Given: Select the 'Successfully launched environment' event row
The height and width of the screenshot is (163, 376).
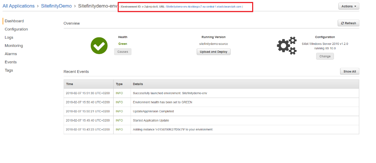Looking at the screenshot, I should (x=170, y=93).
